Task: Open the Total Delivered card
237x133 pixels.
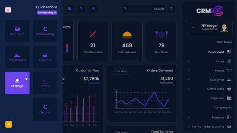Action: pos(127,41)
